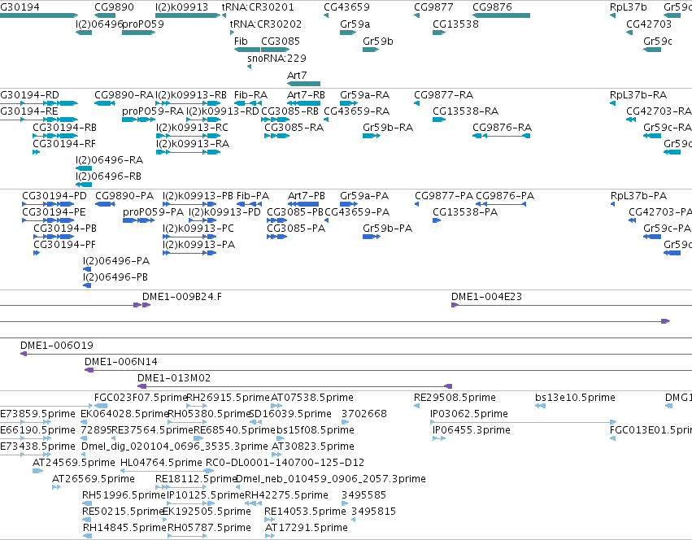Open transcript Fib-RA
Image resolution: width=692 pixels, height=540 pixels.
pyautogui.click(x=250, y=95)
